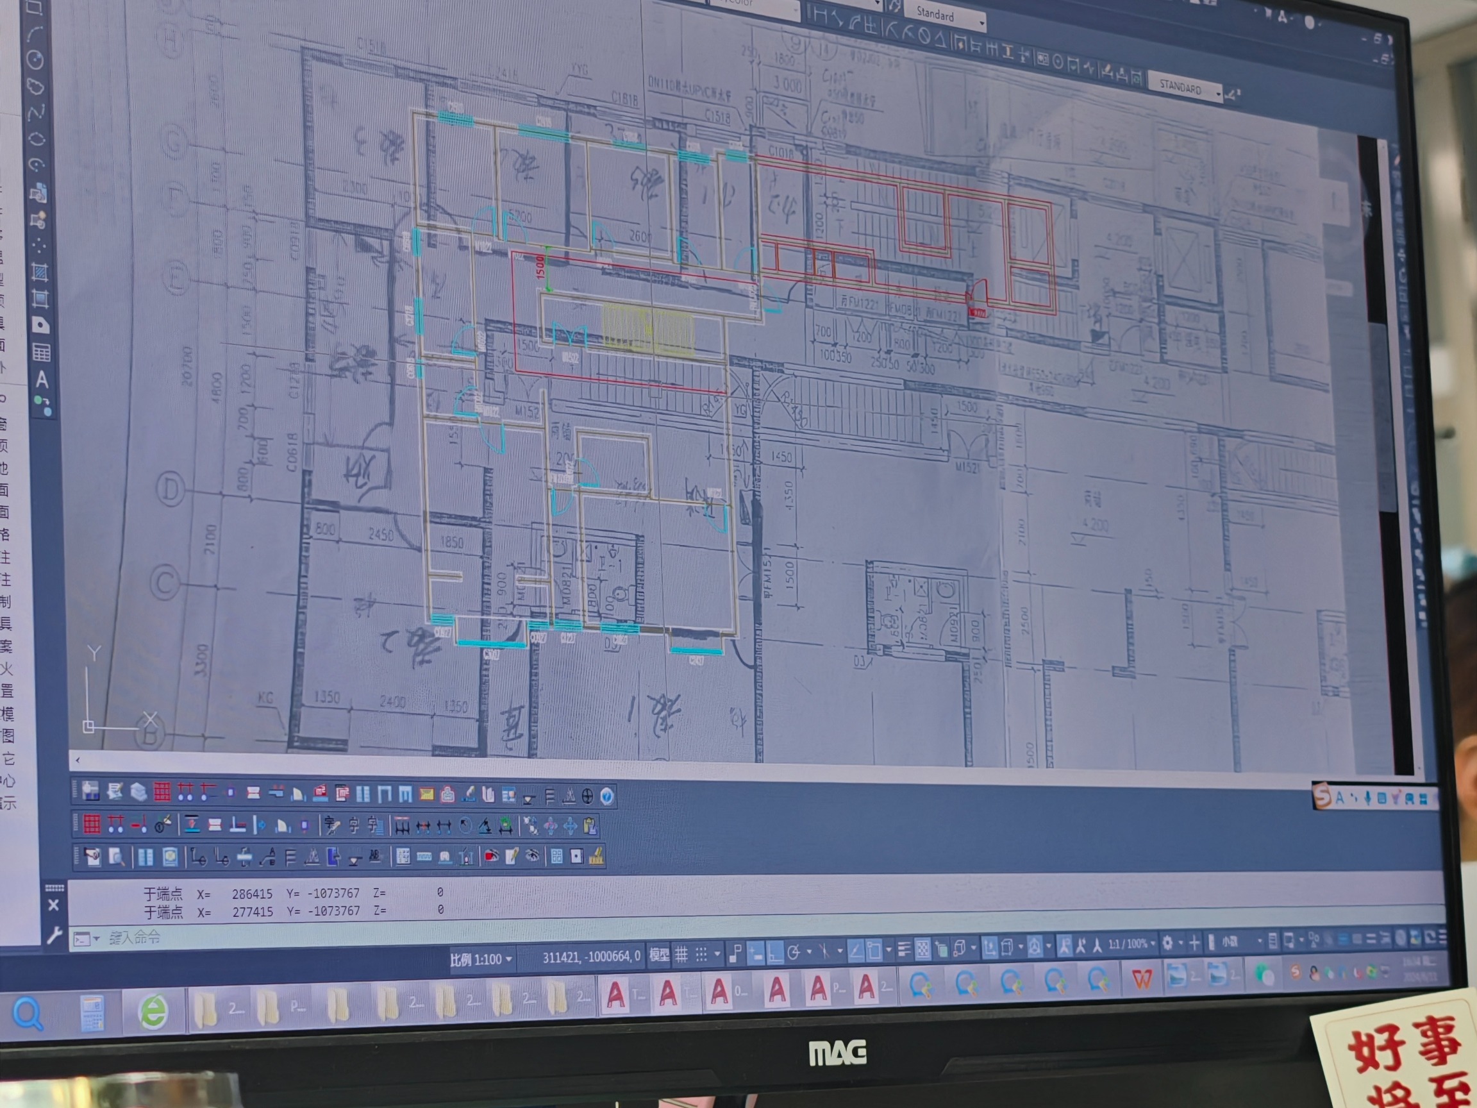Expand the snap mode dropdown arrow
Screen dimensions: 1477x1108
pos(717,954)
